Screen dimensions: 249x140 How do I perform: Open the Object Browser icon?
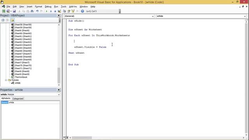coord(73,11)
